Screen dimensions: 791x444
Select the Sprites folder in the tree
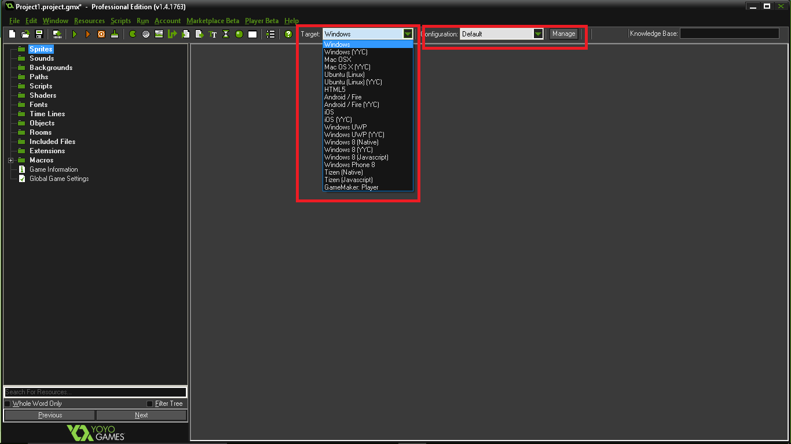pos(41,49)
